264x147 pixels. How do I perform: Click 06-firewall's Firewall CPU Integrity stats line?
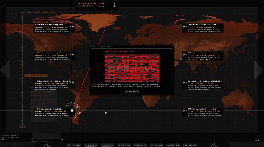(x=51, y=27)
